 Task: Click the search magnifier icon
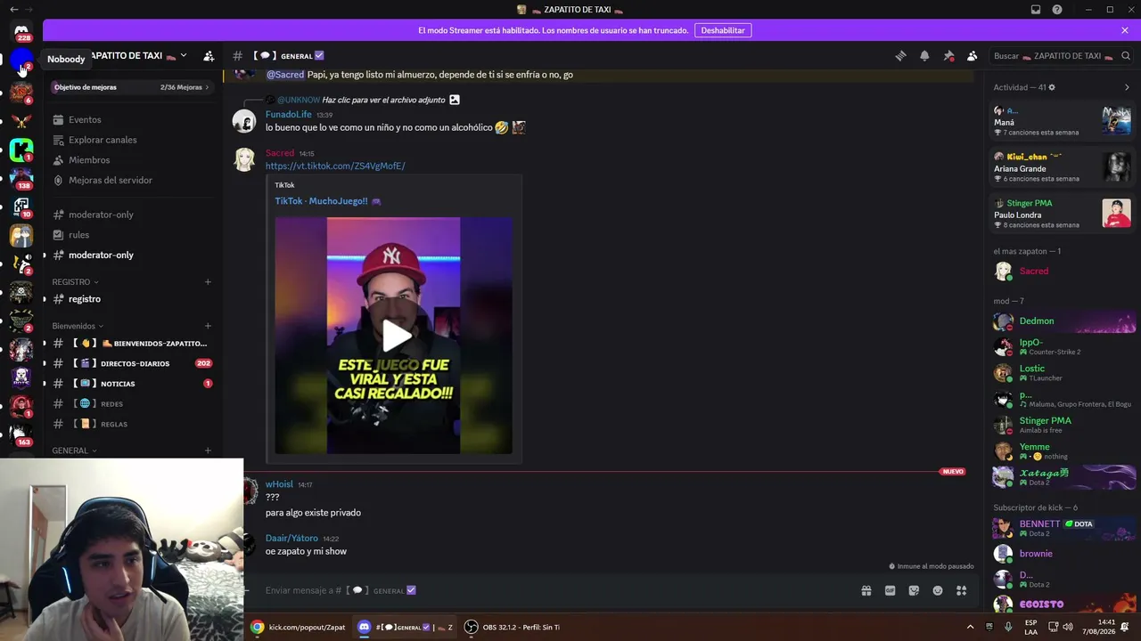point(1127,56)
